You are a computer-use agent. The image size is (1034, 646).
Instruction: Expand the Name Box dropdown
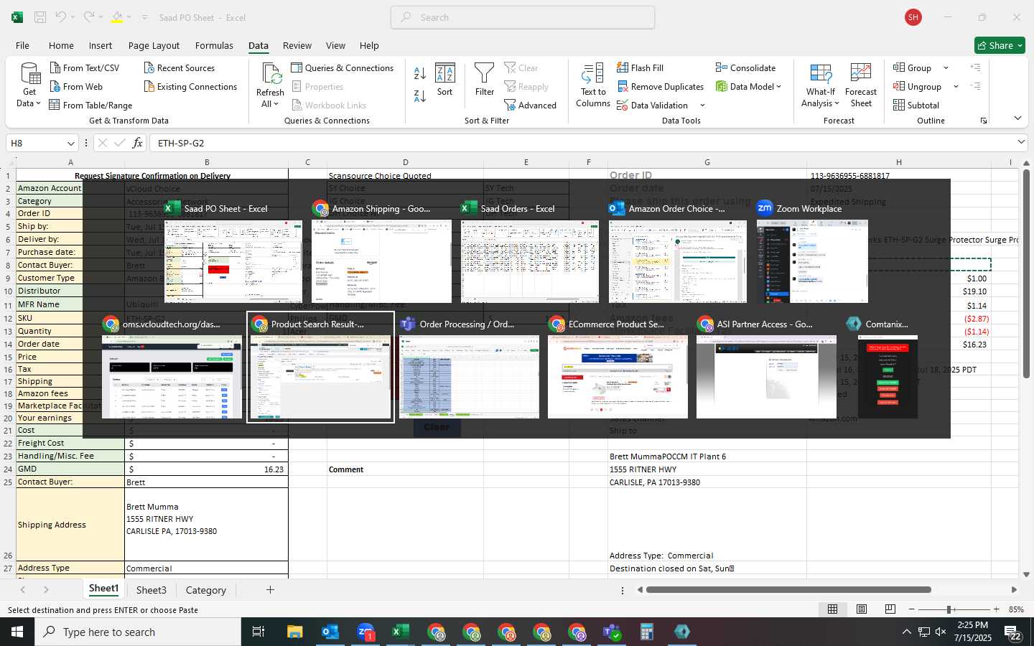click(70, 143)
